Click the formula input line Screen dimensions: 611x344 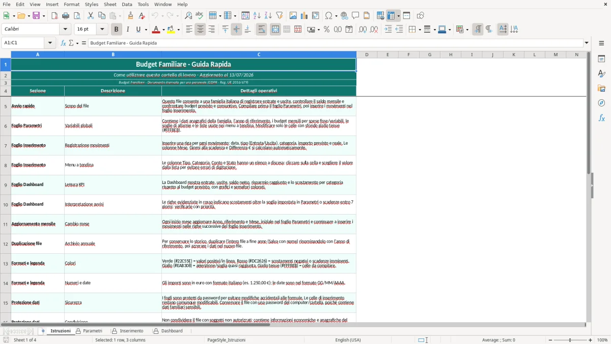click(335, 43)
